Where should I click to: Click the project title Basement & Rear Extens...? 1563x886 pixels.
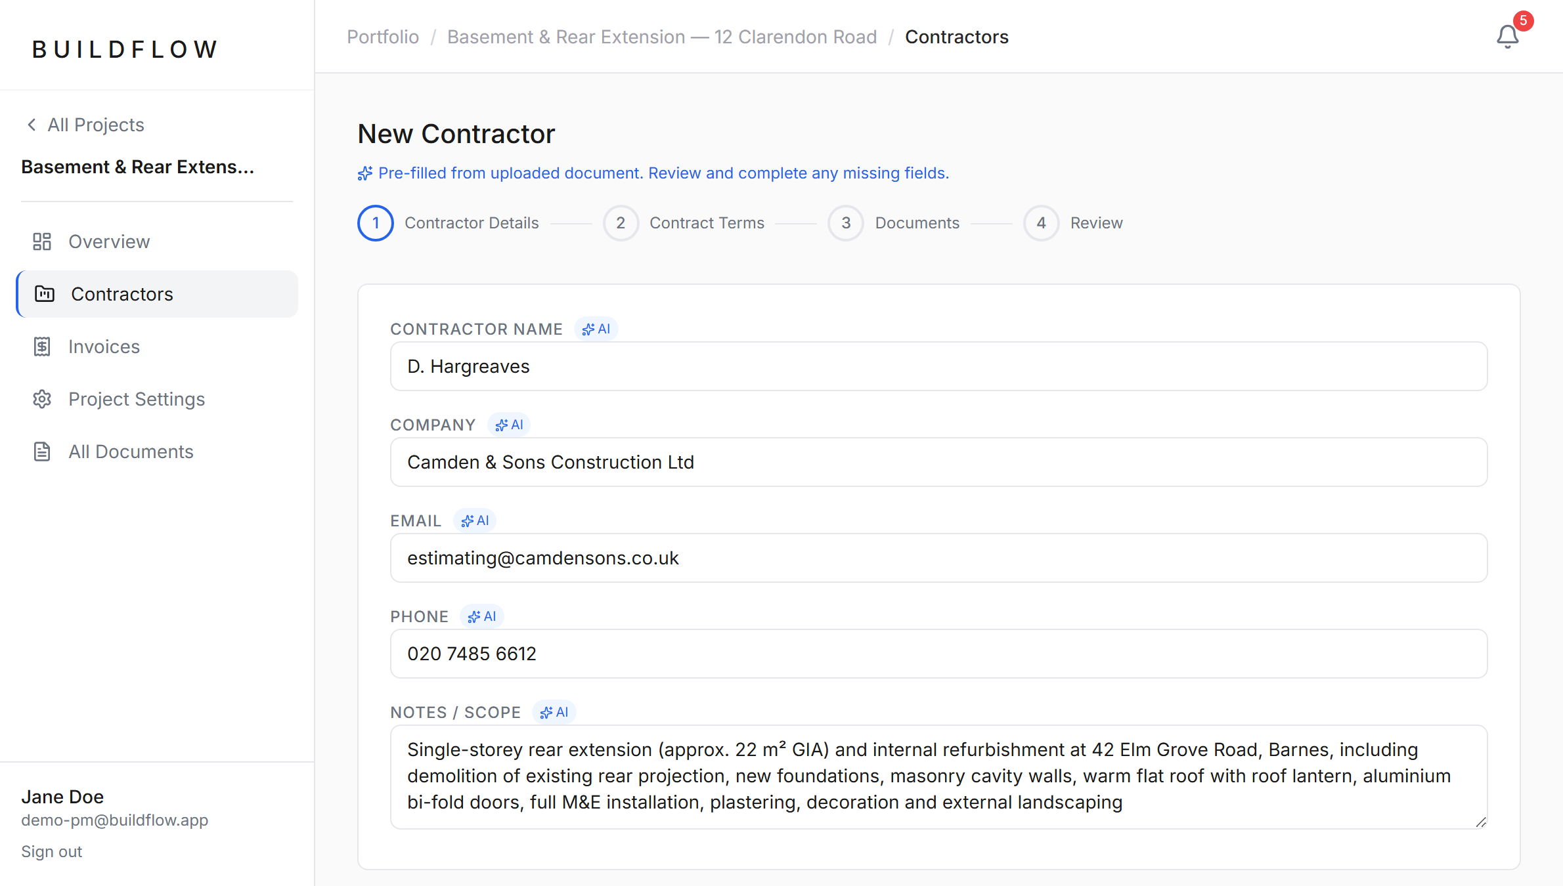pos(137,167)
